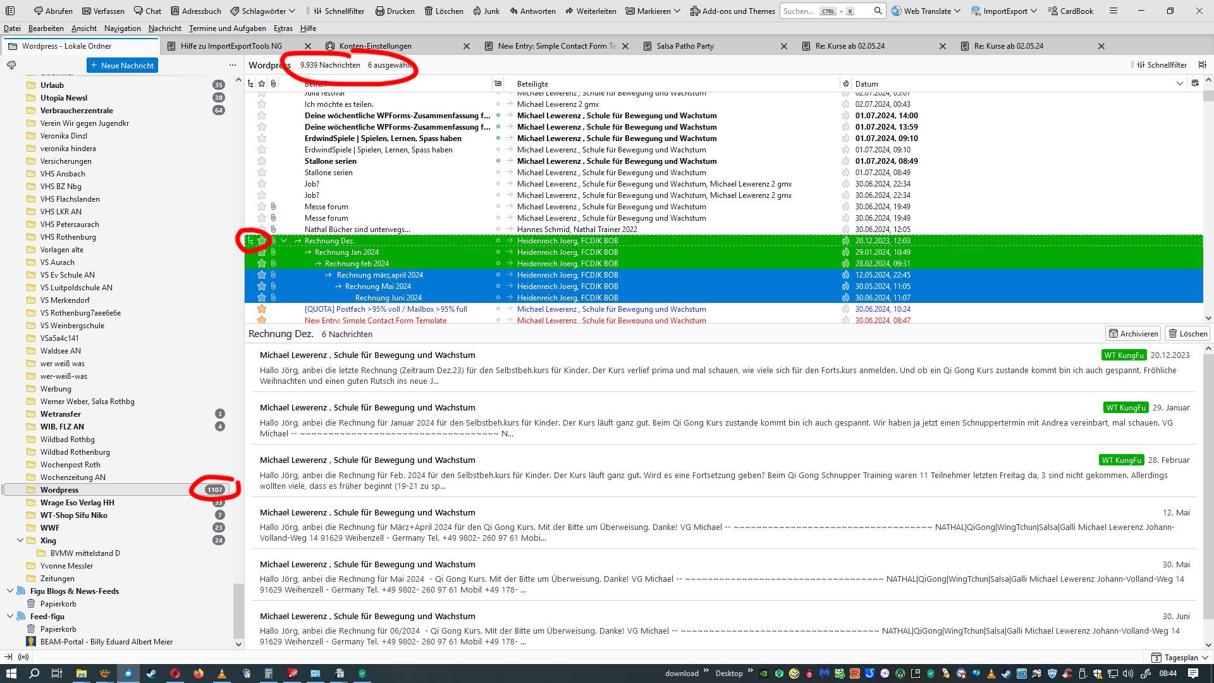
Task: Open Steam from the Windows taskbar
Action: (x=151, y=674)
